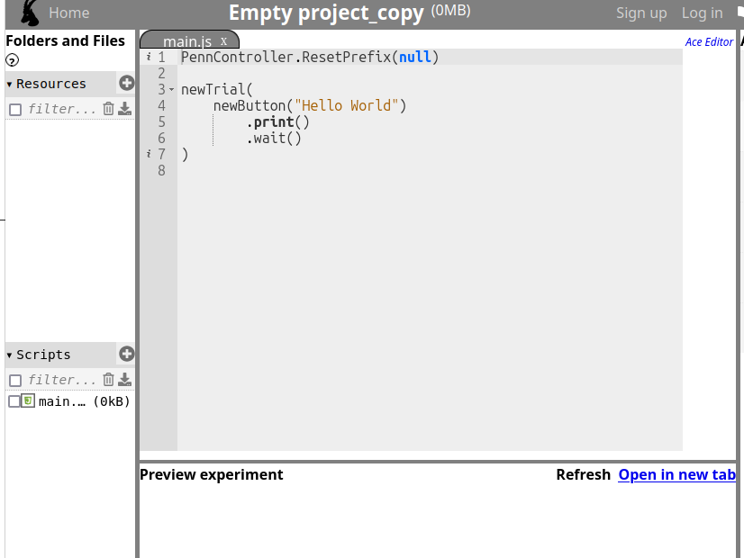Viewport: 744px width, 558px height.
Task: Open the Log in page
Action: (x=702, y=13)
